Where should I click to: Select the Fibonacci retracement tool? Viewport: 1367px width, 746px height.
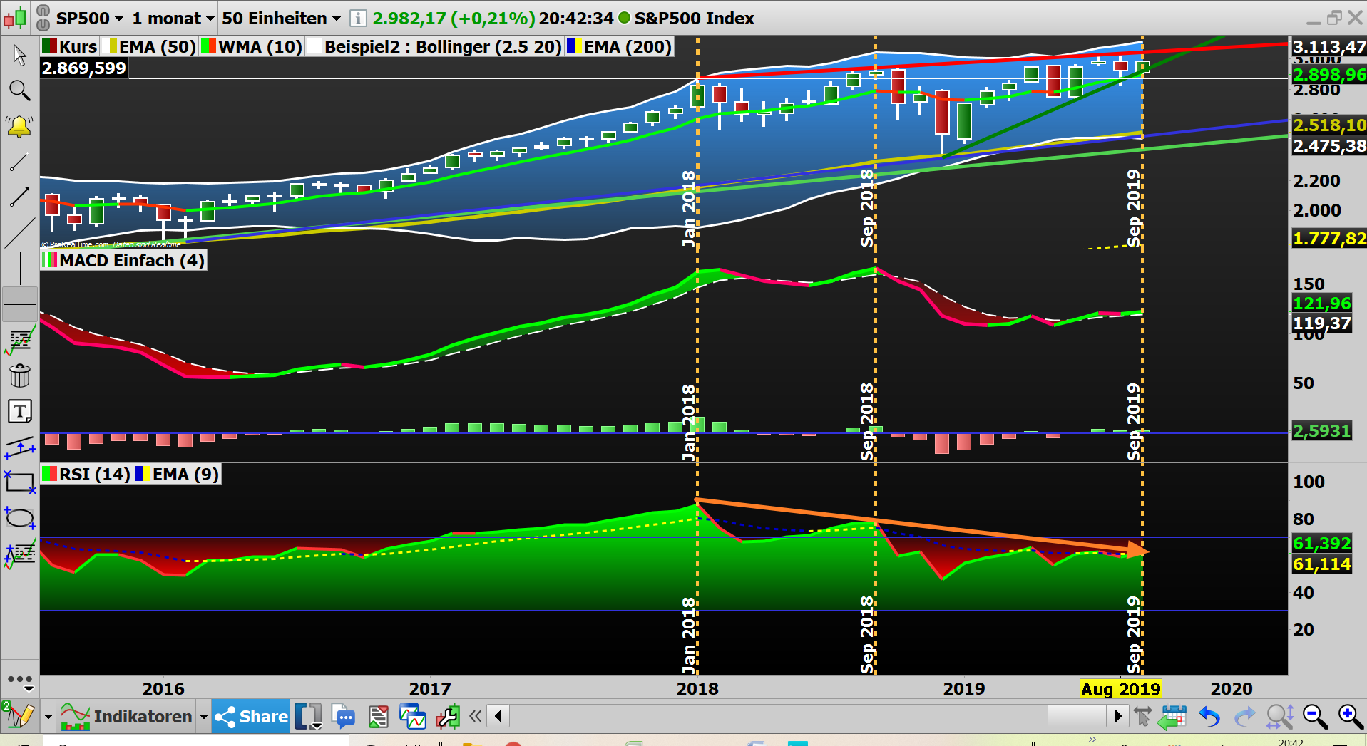coord(20,340)
